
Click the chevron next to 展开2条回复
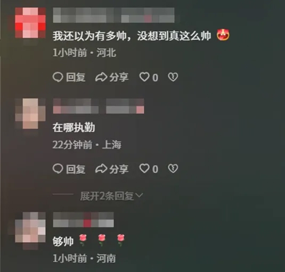[140, 195]
